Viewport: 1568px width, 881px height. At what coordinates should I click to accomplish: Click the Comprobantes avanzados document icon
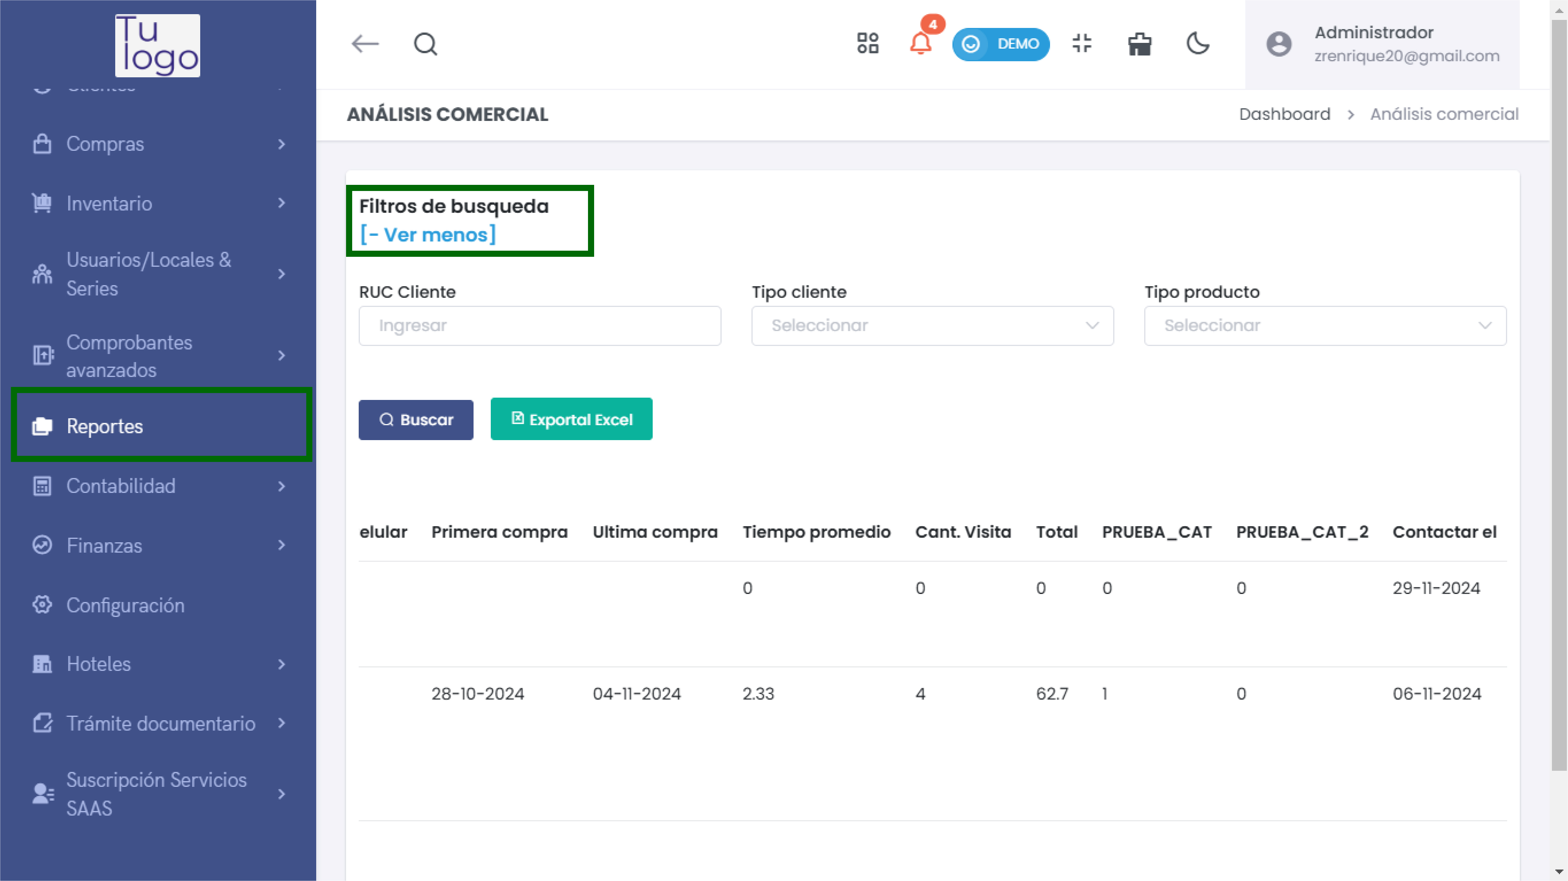point(42,355)
